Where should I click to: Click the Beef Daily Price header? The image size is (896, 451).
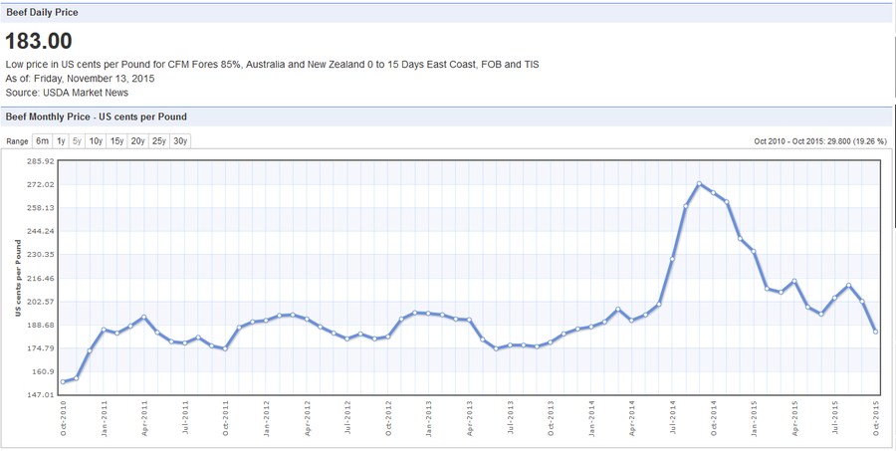pyautogui.click(x=42, y=12)
